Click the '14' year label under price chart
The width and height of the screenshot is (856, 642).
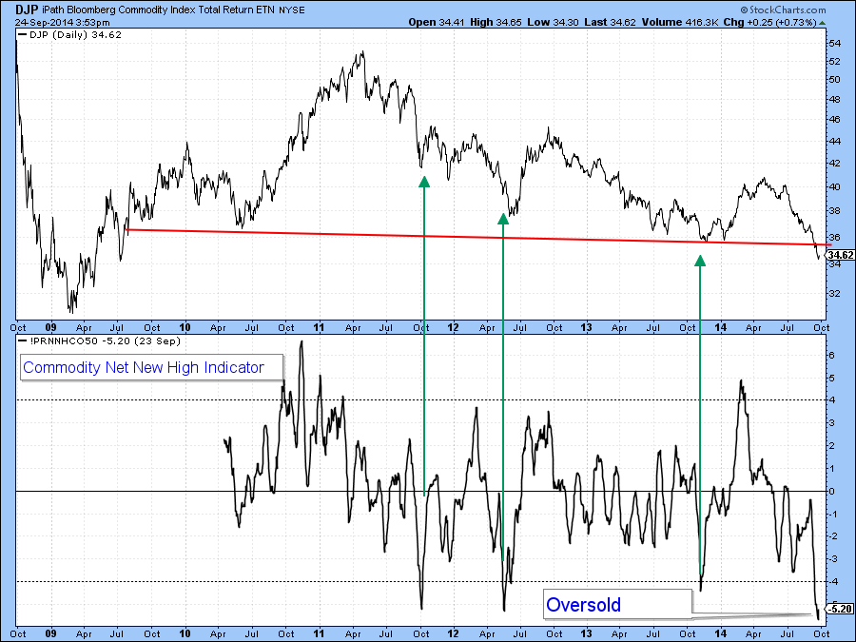click(x=721, y=327)
